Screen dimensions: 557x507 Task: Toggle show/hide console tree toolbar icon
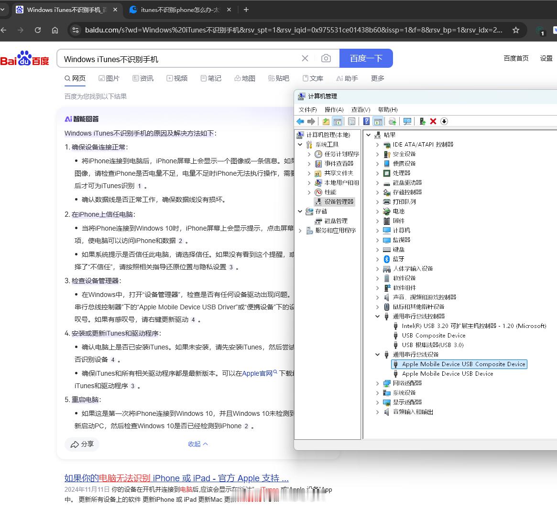click(338, 122)
